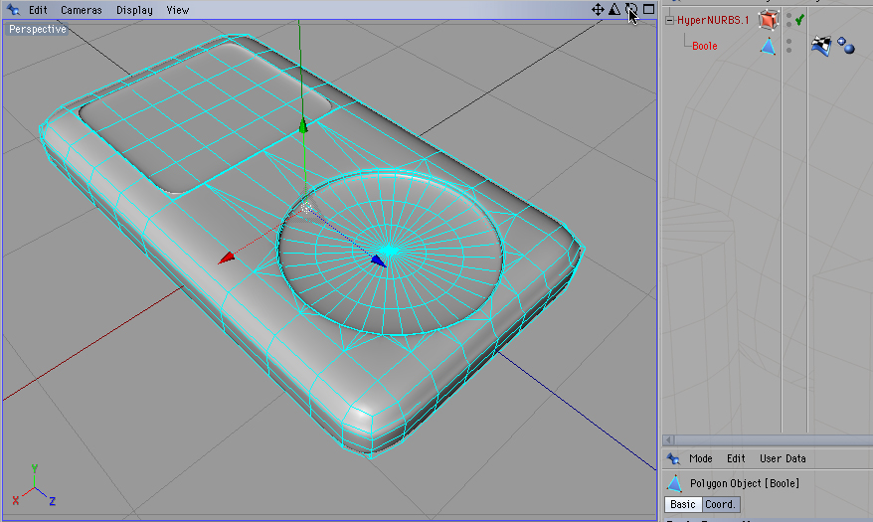Click the toggle active view square icon
This screenshot has width=873, height=522.
point(648,9)
